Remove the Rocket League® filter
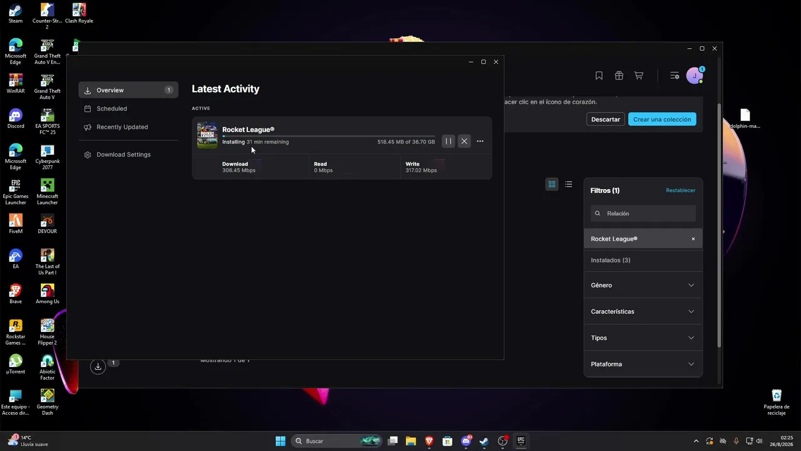 click(x=693, y=239)
